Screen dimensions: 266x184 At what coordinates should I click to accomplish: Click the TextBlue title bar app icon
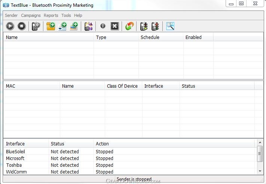pyautogui.click(x=6, y=5)
